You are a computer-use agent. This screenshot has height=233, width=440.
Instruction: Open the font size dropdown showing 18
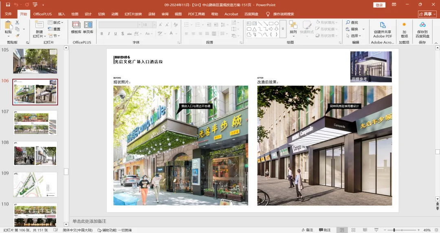[x=154, y=25]
